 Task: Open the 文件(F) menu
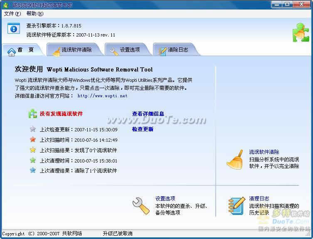12,14
